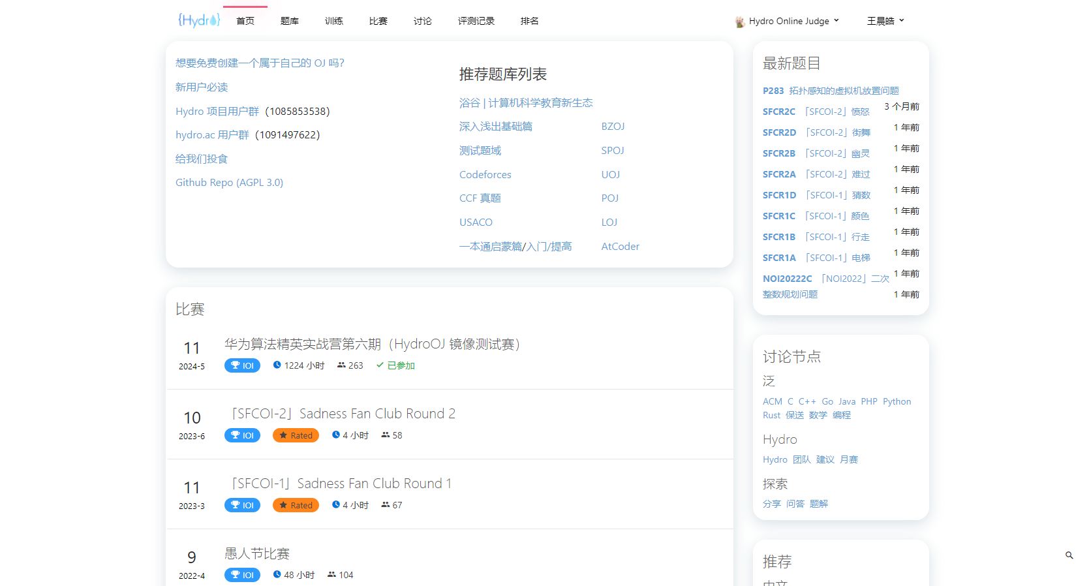The width and height of the screenshot is (1089, 586).
Task: Open the 新用户必读 link
Action: pos(202,87)
